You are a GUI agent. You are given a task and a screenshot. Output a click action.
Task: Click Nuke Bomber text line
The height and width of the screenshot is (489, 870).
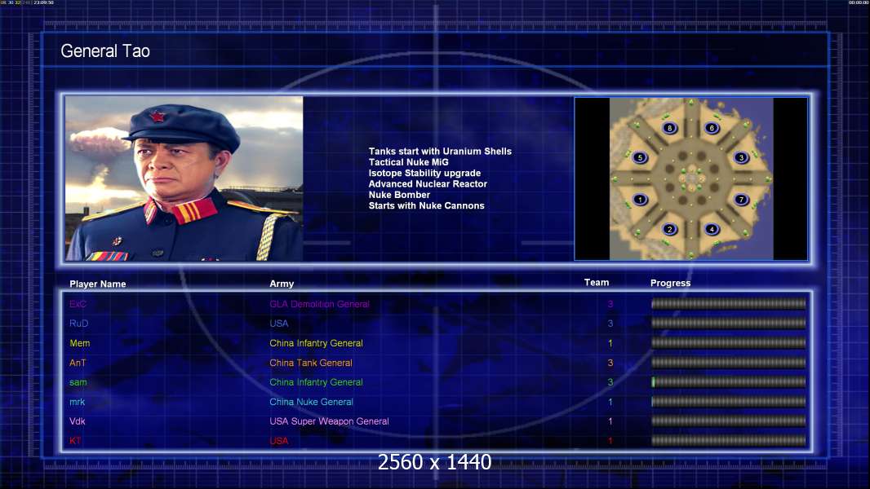click(399, 195)
